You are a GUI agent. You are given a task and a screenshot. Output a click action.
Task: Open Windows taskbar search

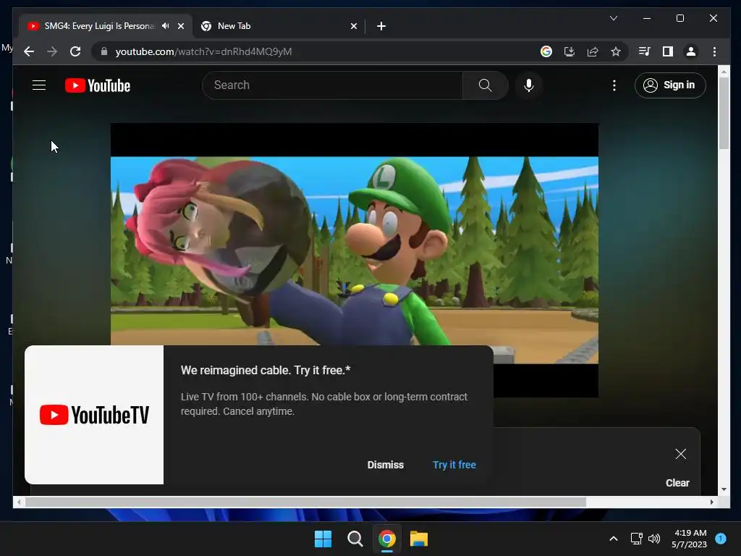355,539
